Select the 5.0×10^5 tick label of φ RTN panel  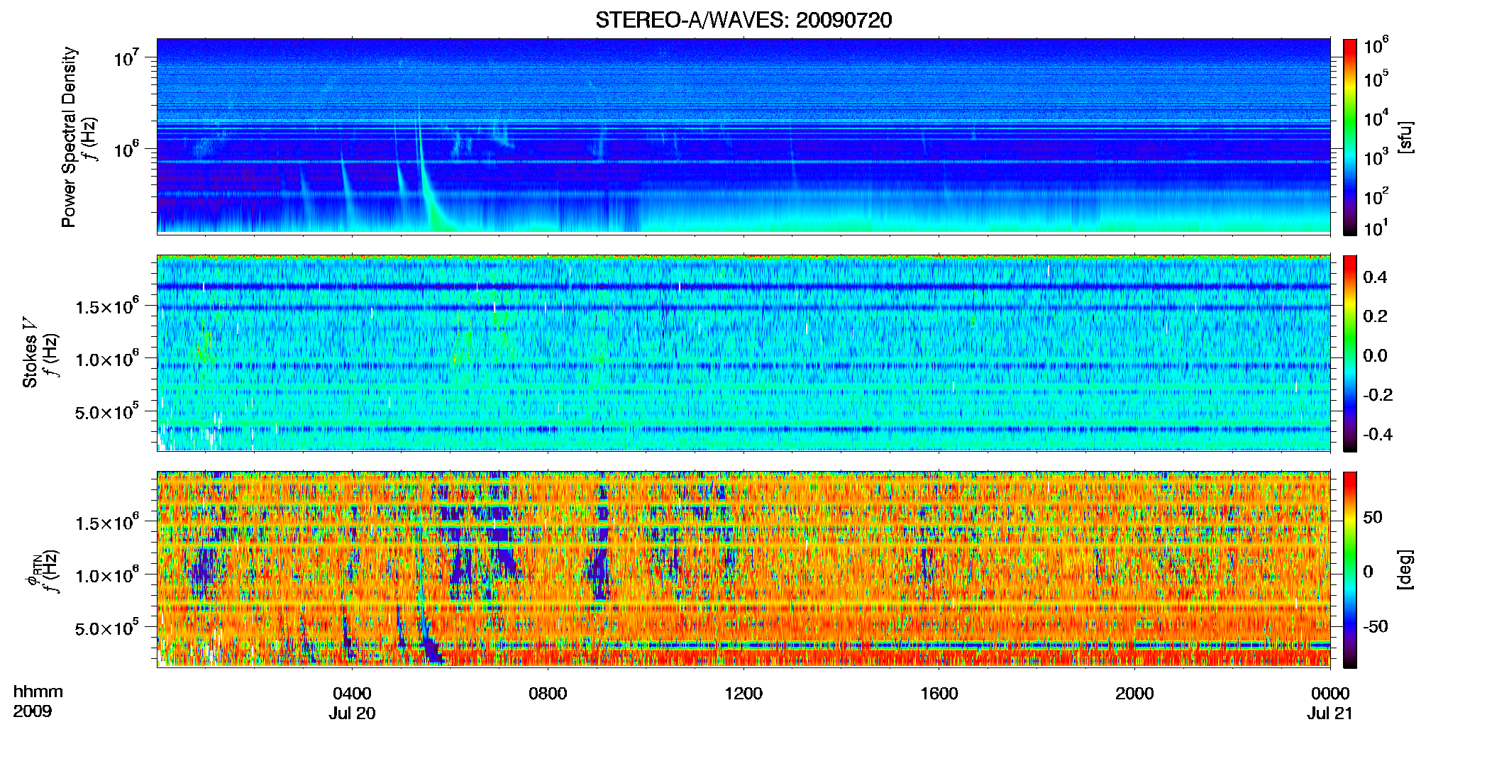[x=107, y=627]
